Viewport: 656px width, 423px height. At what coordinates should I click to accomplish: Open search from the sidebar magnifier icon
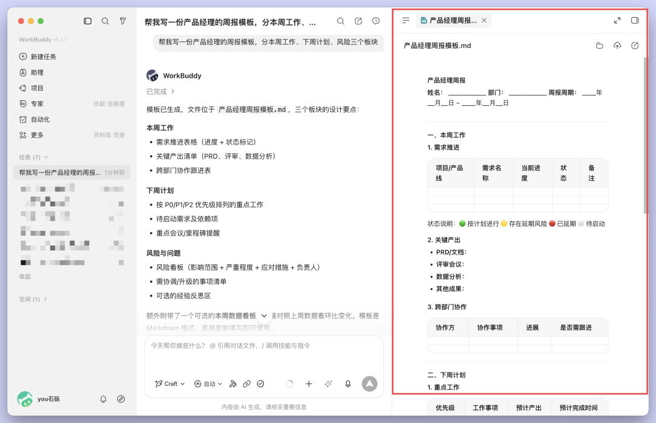pyautogui.click(x=105, y=21)
